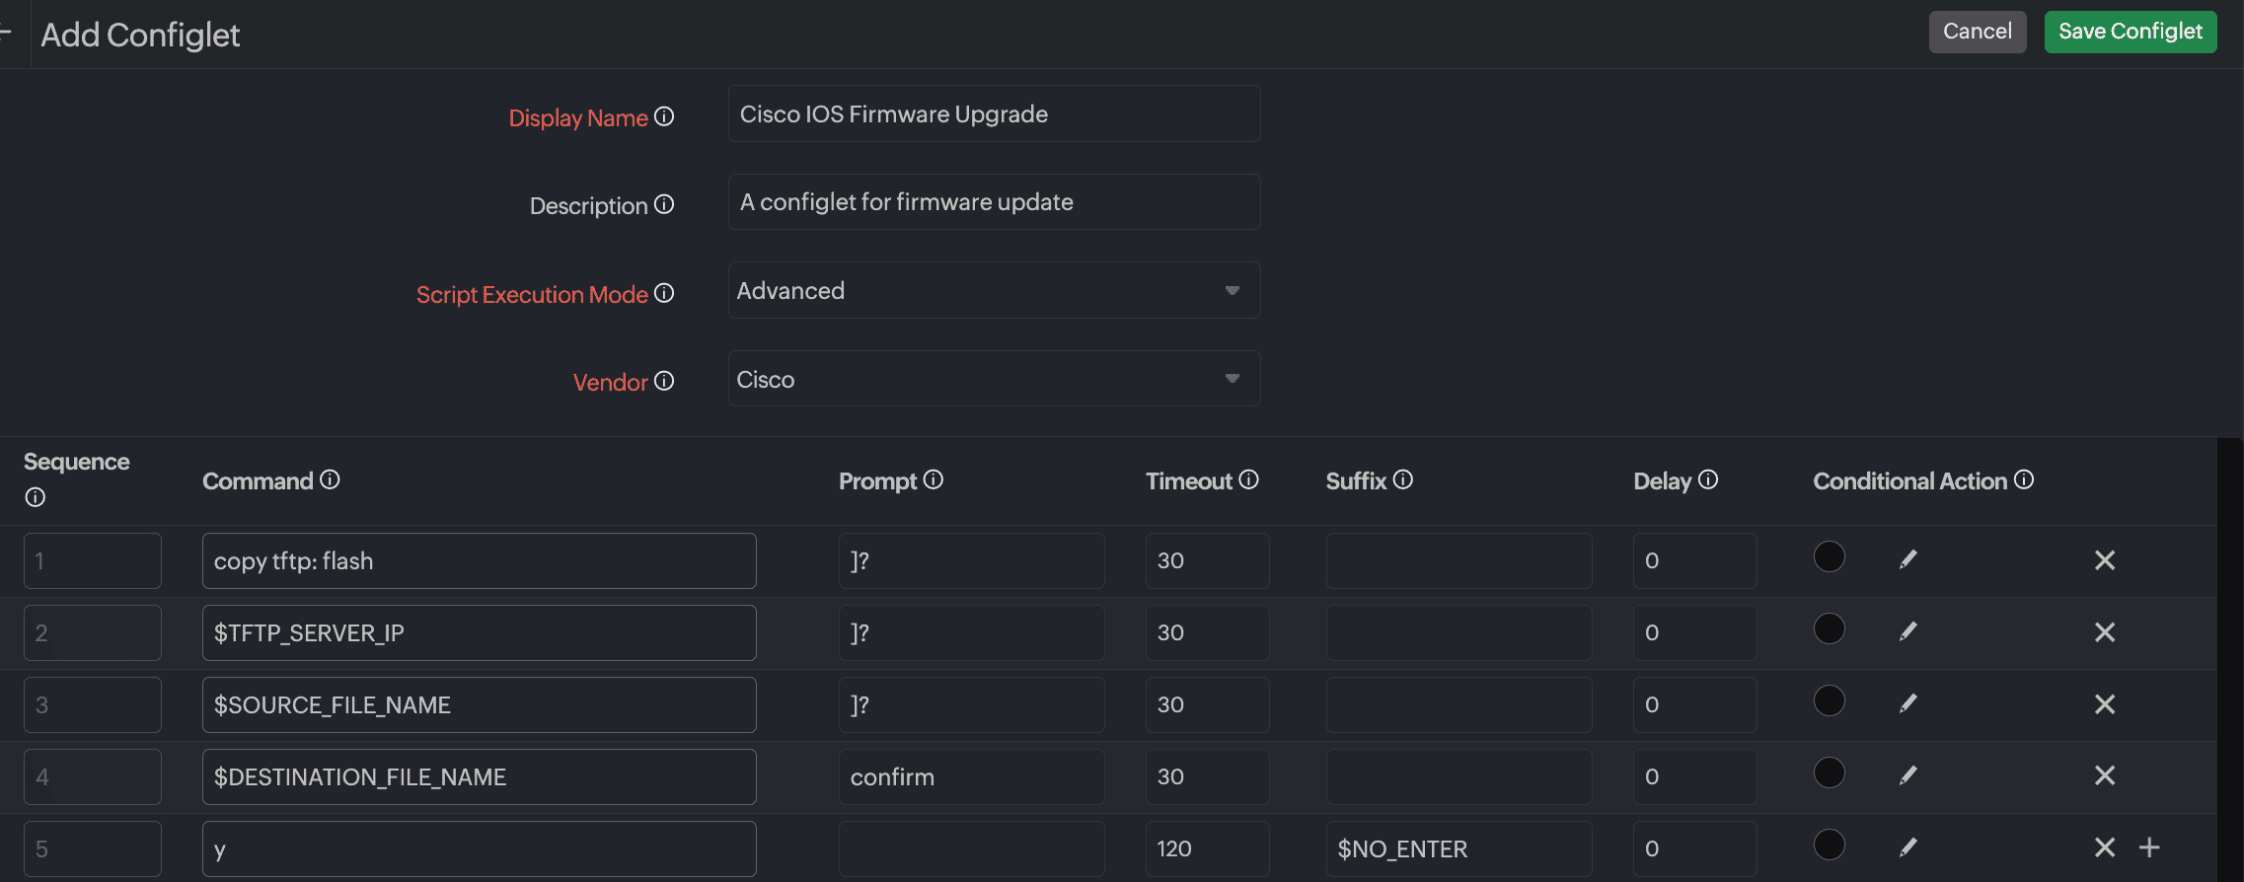Click the Script Execution Mode info icon
2244x882 pixels.
tap(664, 293)
